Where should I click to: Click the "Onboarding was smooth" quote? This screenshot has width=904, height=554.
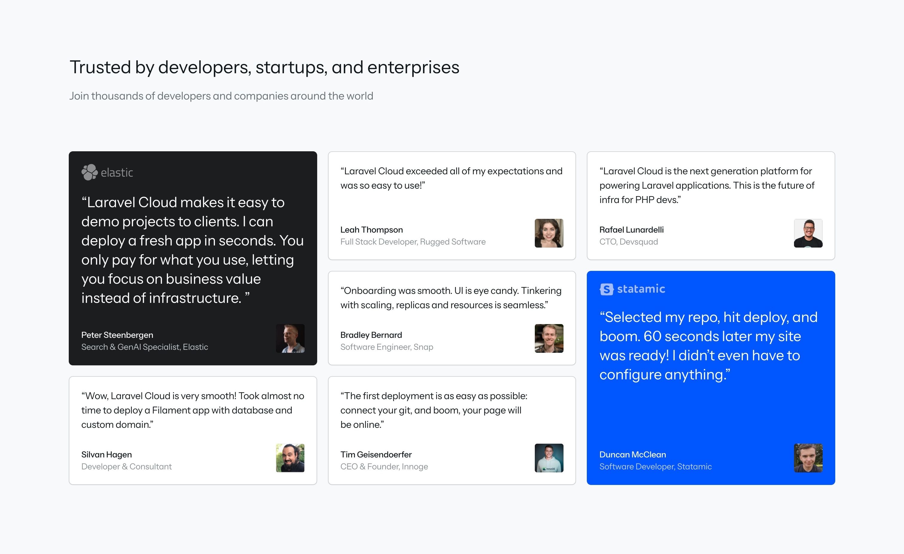click(x=451, y=298)
